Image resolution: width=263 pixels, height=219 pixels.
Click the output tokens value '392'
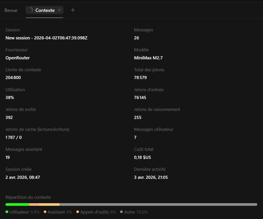tap(9, 117)
